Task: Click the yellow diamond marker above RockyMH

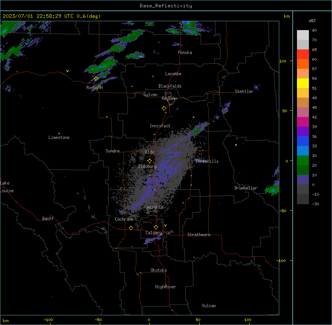Action: click(x=96, y=79)
